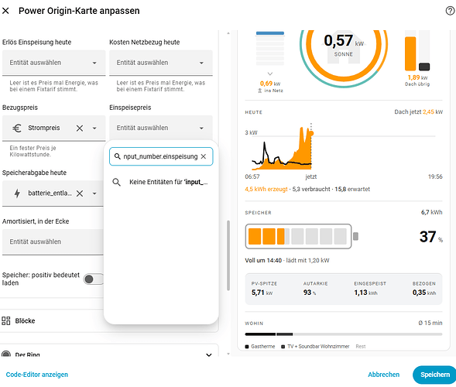Screen dimensions: 456x387
Task: Click the Der Ring section icon
Action: click(6, 354)
